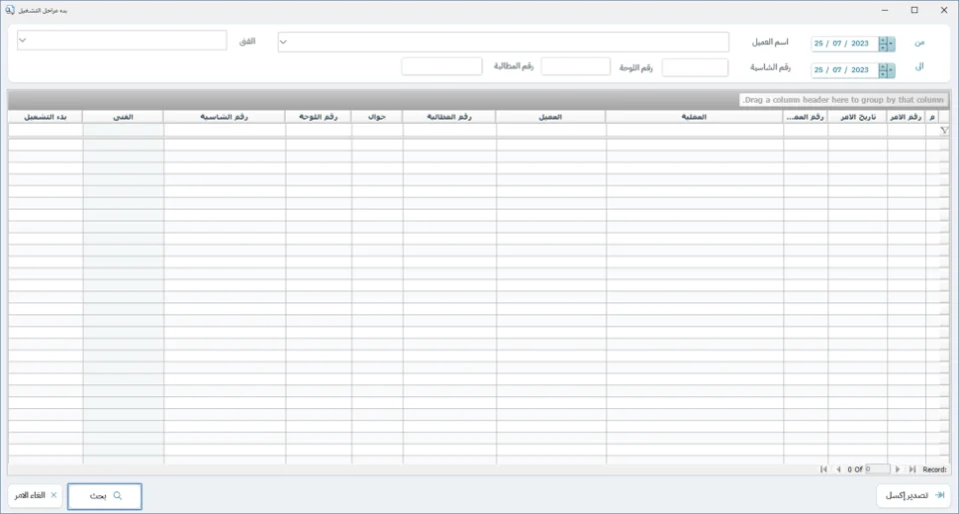Click filter cell under grid رقم الشاسيه column
Screen dimensions: 959x514
(225, 130)
